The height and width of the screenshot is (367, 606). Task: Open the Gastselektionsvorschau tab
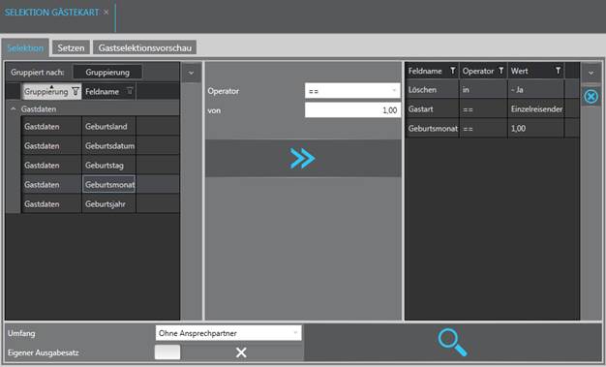[x=145, y=48]
